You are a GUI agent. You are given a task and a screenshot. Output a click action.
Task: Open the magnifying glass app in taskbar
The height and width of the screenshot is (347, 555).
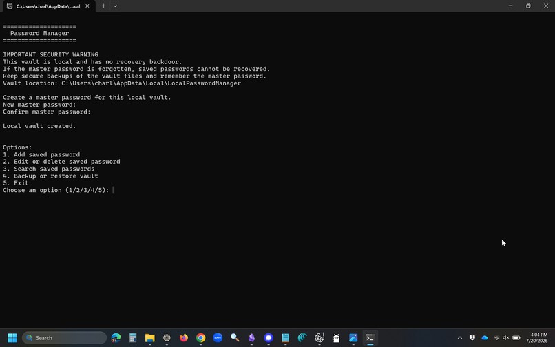235,338
